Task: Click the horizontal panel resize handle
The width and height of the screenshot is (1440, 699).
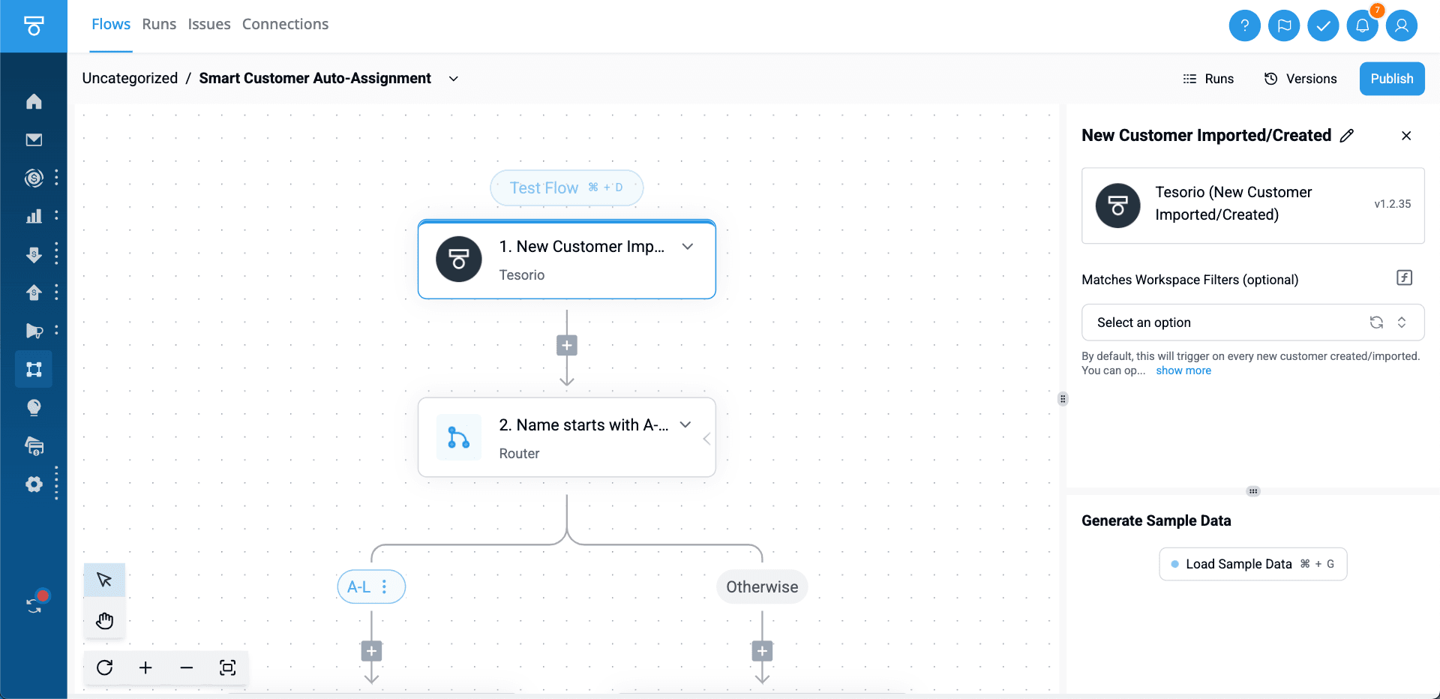Action: (1252, 491)
